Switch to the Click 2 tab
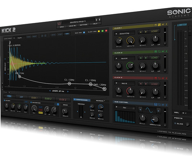The height and width of the screenshot is (163, 192). coord(48,99)
